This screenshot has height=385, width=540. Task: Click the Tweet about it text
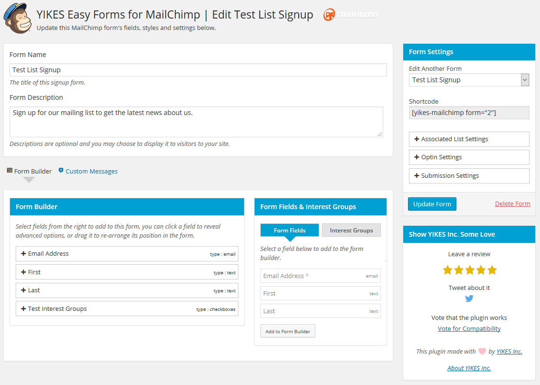click(x=469, y=288)
